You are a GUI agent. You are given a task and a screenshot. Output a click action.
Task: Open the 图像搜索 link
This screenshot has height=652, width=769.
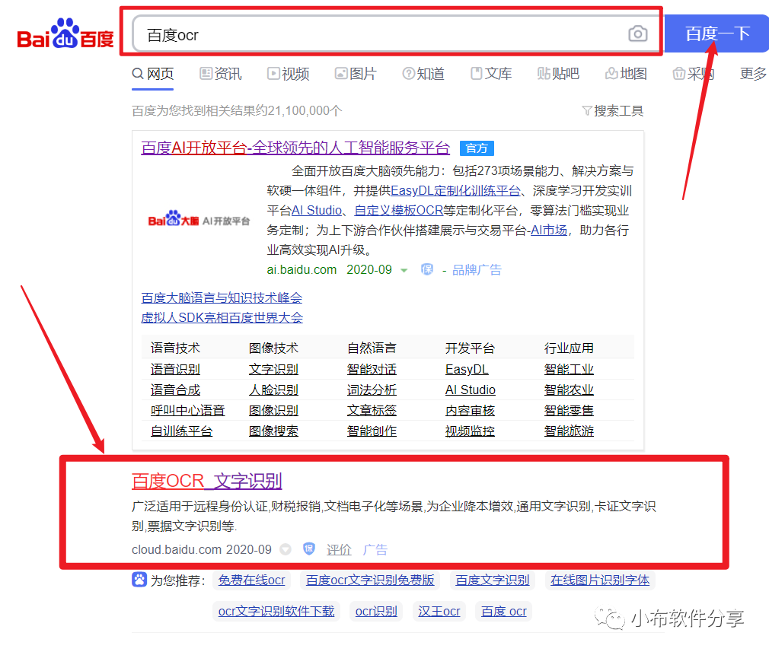(x=273, y=431)
